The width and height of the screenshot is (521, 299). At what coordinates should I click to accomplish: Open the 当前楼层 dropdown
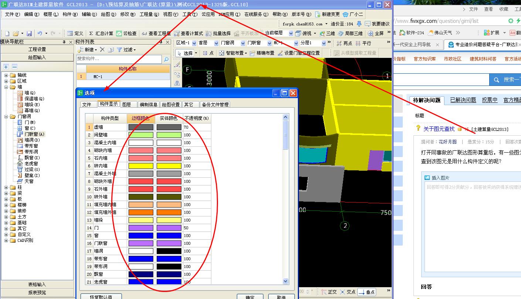tap(291, 34)
